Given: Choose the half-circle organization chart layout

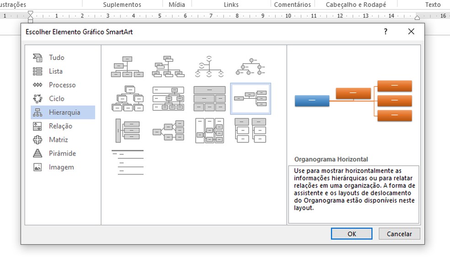Looking at the screenshot, I should 209,67.
